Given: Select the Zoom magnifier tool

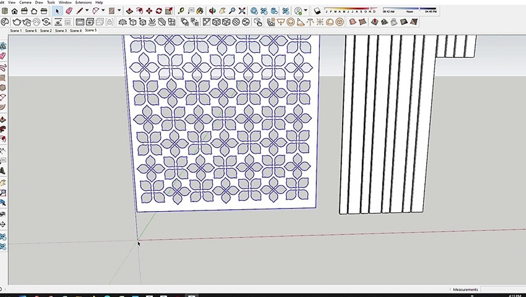Looking at the screenshot, I should coord(232,11).
